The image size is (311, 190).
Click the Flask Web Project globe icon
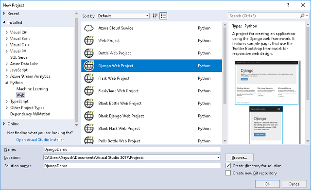click(89, 78)
